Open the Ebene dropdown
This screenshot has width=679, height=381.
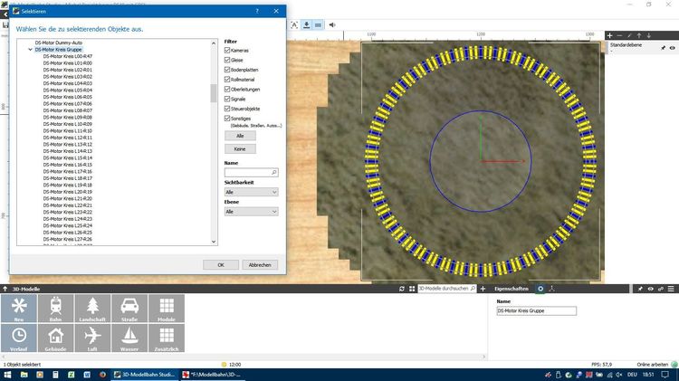(x=251, y=211)
